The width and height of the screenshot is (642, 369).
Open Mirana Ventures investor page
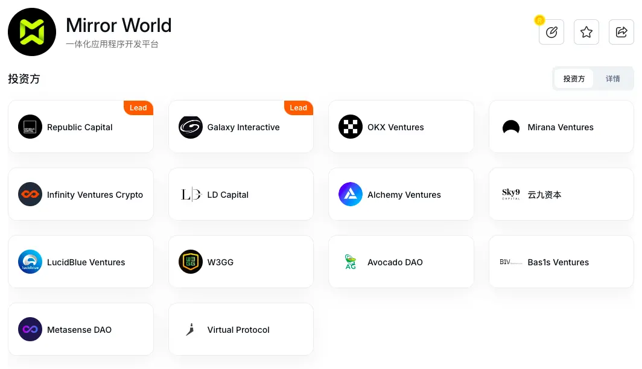tap(561, 127)
